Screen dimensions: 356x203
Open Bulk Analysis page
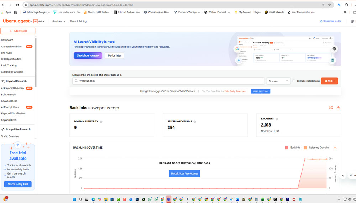9,94
